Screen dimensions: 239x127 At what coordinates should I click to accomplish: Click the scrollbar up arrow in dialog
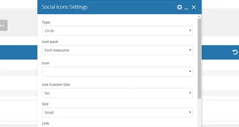199,16
